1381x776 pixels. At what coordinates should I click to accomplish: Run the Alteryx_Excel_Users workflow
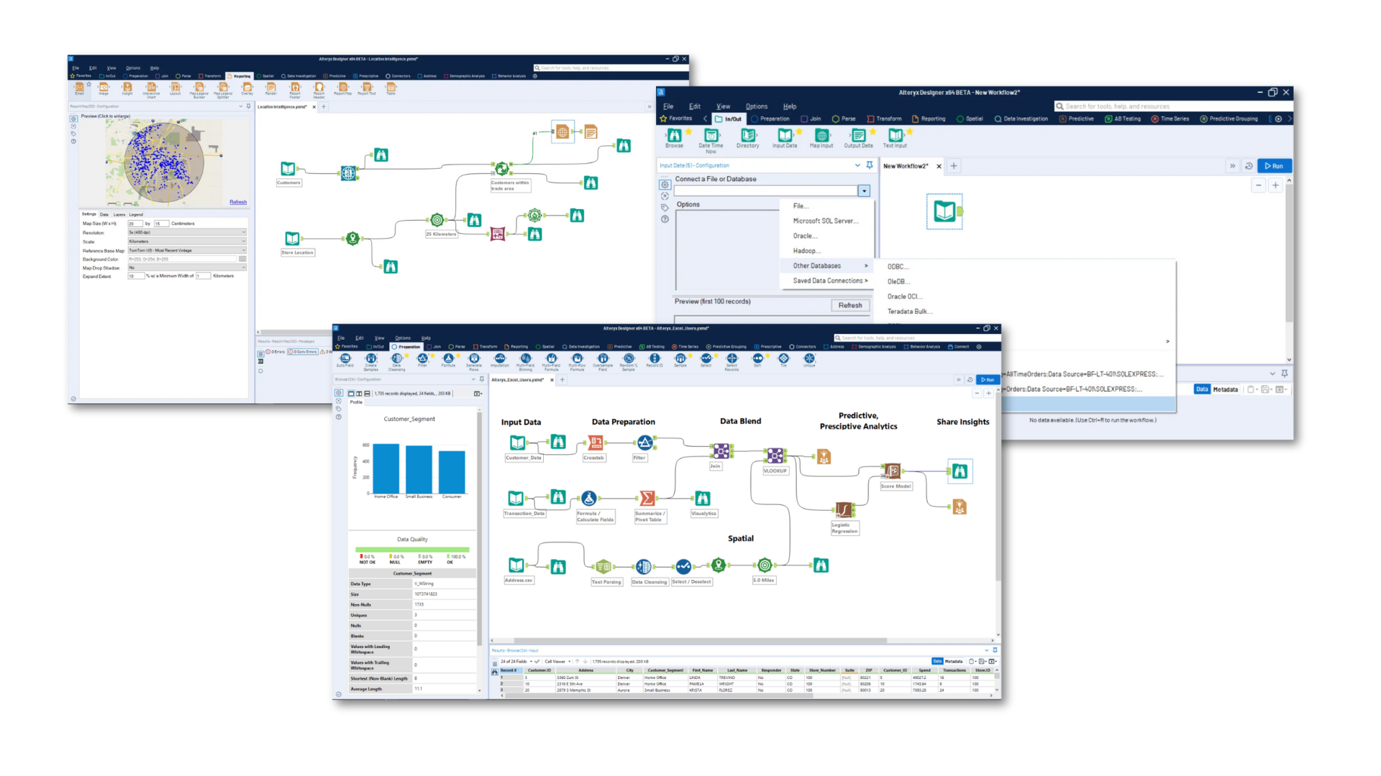988,379
